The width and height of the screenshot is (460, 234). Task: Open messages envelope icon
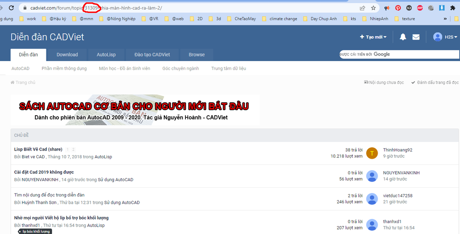[x=416, y=37]
